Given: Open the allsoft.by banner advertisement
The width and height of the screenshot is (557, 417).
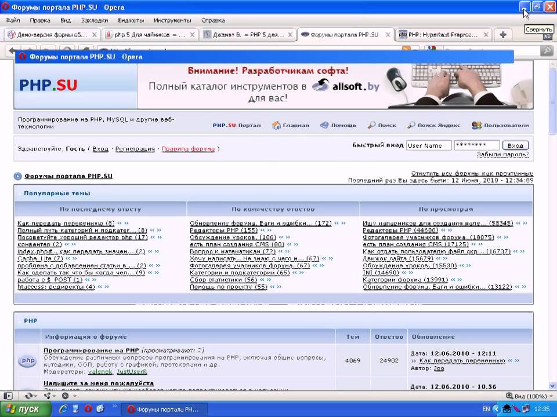Looking at the screenshot, I should pos(335,85).
